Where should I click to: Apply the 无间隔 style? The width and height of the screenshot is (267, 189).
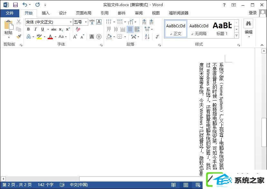pos(199,29)
